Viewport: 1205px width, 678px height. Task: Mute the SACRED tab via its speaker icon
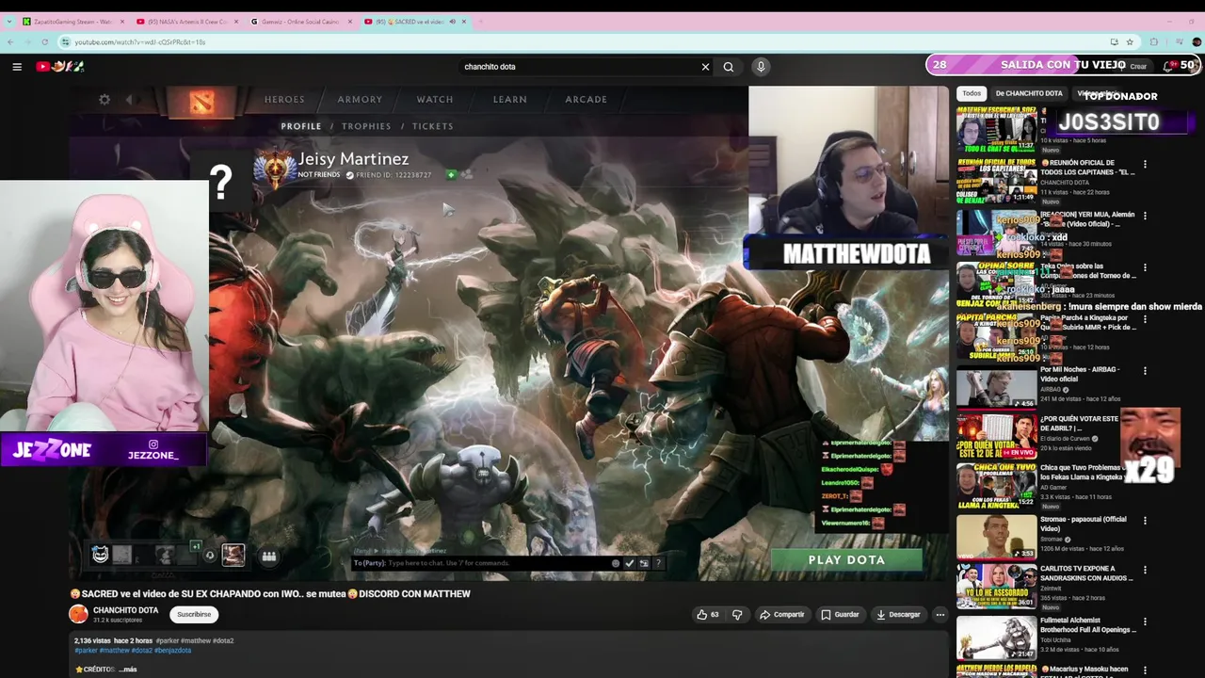[452, 21]
